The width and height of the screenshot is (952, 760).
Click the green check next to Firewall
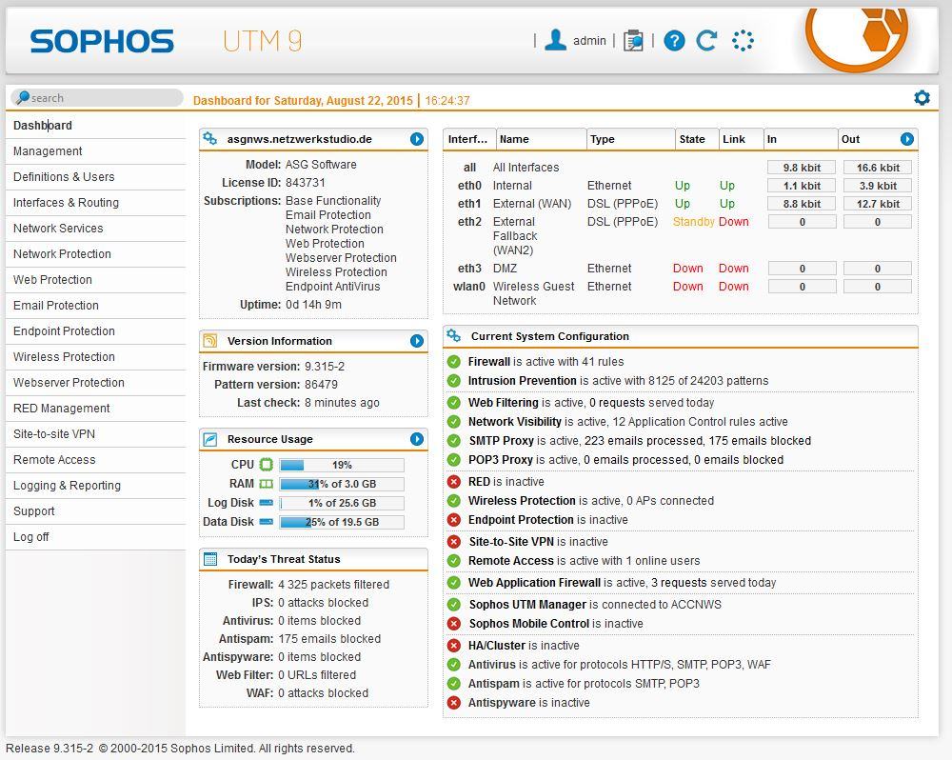tap(453, 362)
